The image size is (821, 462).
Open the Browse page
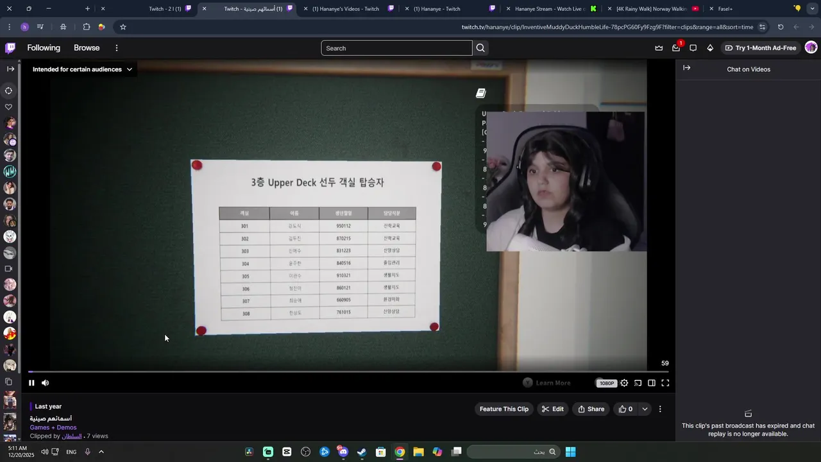(87, 48)
